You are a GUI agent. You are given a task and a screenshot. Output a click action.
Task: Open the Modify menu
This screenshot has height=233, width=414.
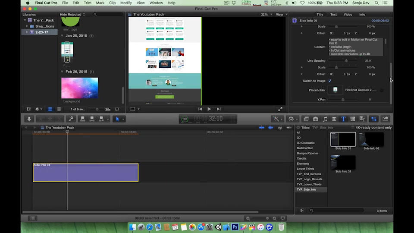[x=125, y=3]
